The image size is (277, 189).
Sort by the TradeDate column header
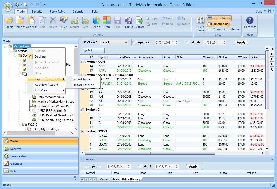pyautogui.click(x=126, y=57)
